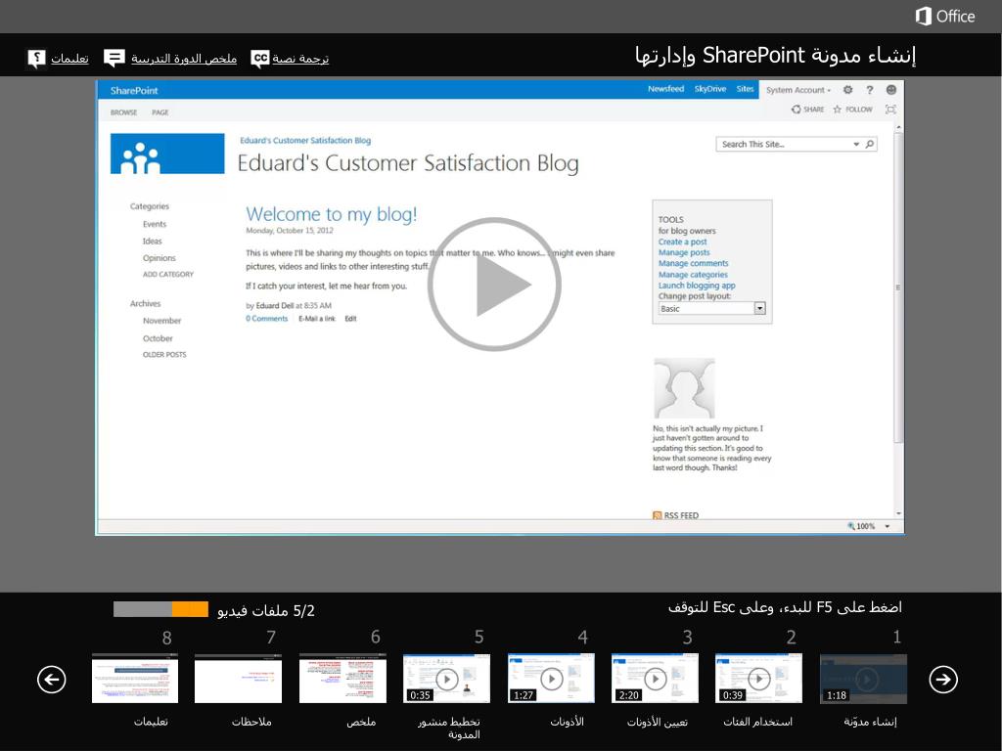The height and width of the screenshot is (751, 1002).
Task: Click the help question mark icon beside تعليمات
Action: [x=36, y=59]
